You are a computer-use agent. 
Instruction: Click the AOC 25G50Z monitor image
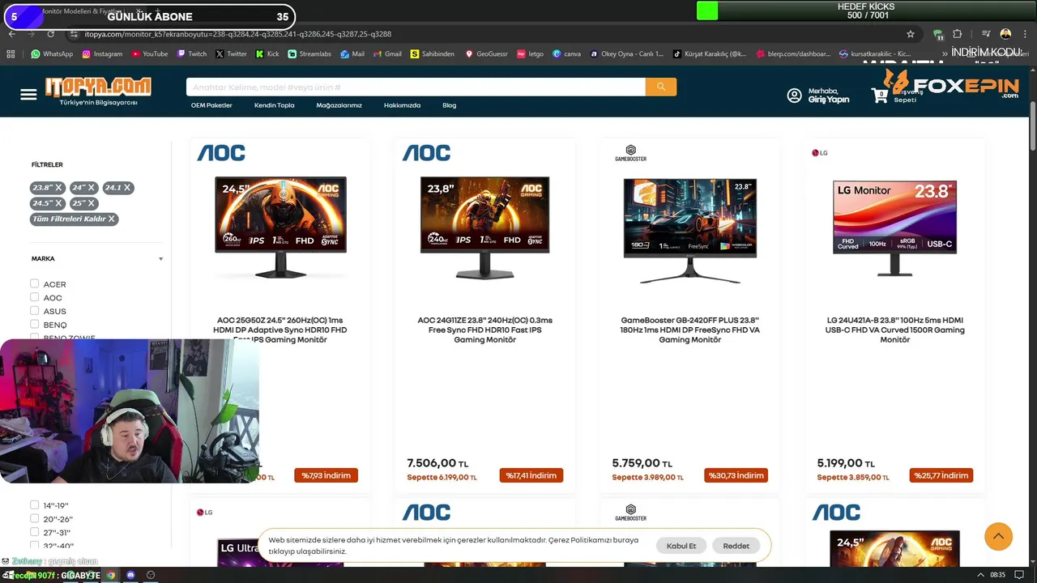click(280, 228)
